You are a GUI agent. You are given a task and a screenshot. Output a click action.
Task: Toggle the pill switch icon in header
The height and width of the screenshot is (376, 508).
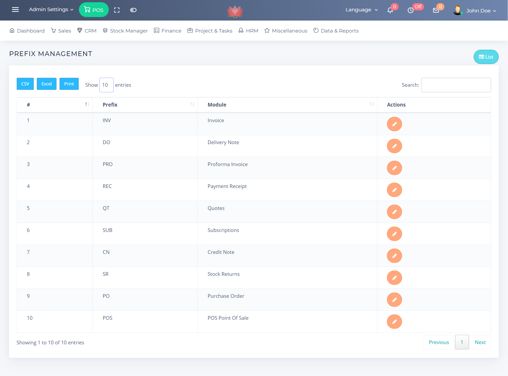click(x=133, y=10)
